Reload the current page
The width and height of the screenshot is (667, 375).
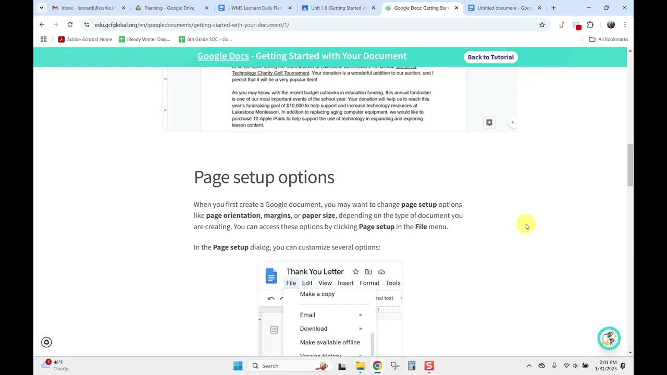(70, 24)
